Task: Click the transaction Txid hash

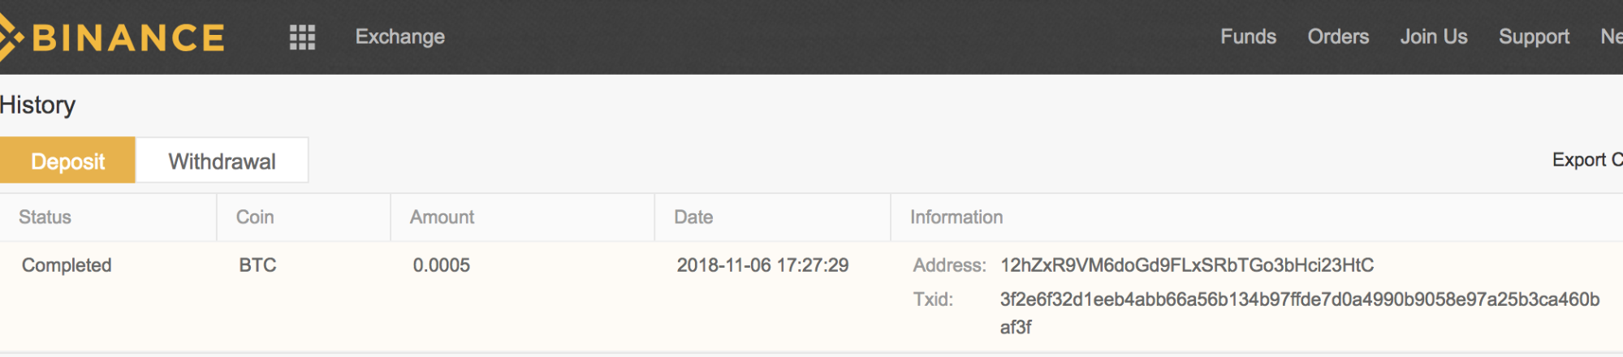Action: click(x=1300, y=313)
